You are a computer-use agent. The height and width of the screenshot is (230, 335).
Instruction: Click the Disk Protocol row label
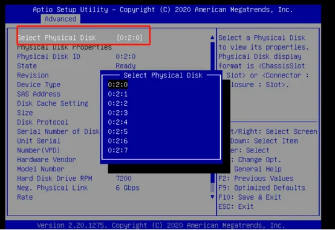point(43,122)
